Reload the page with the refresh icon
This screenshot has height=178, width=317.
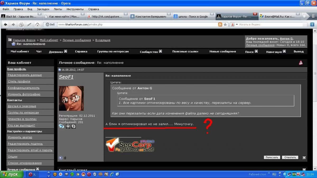point(21,25)
